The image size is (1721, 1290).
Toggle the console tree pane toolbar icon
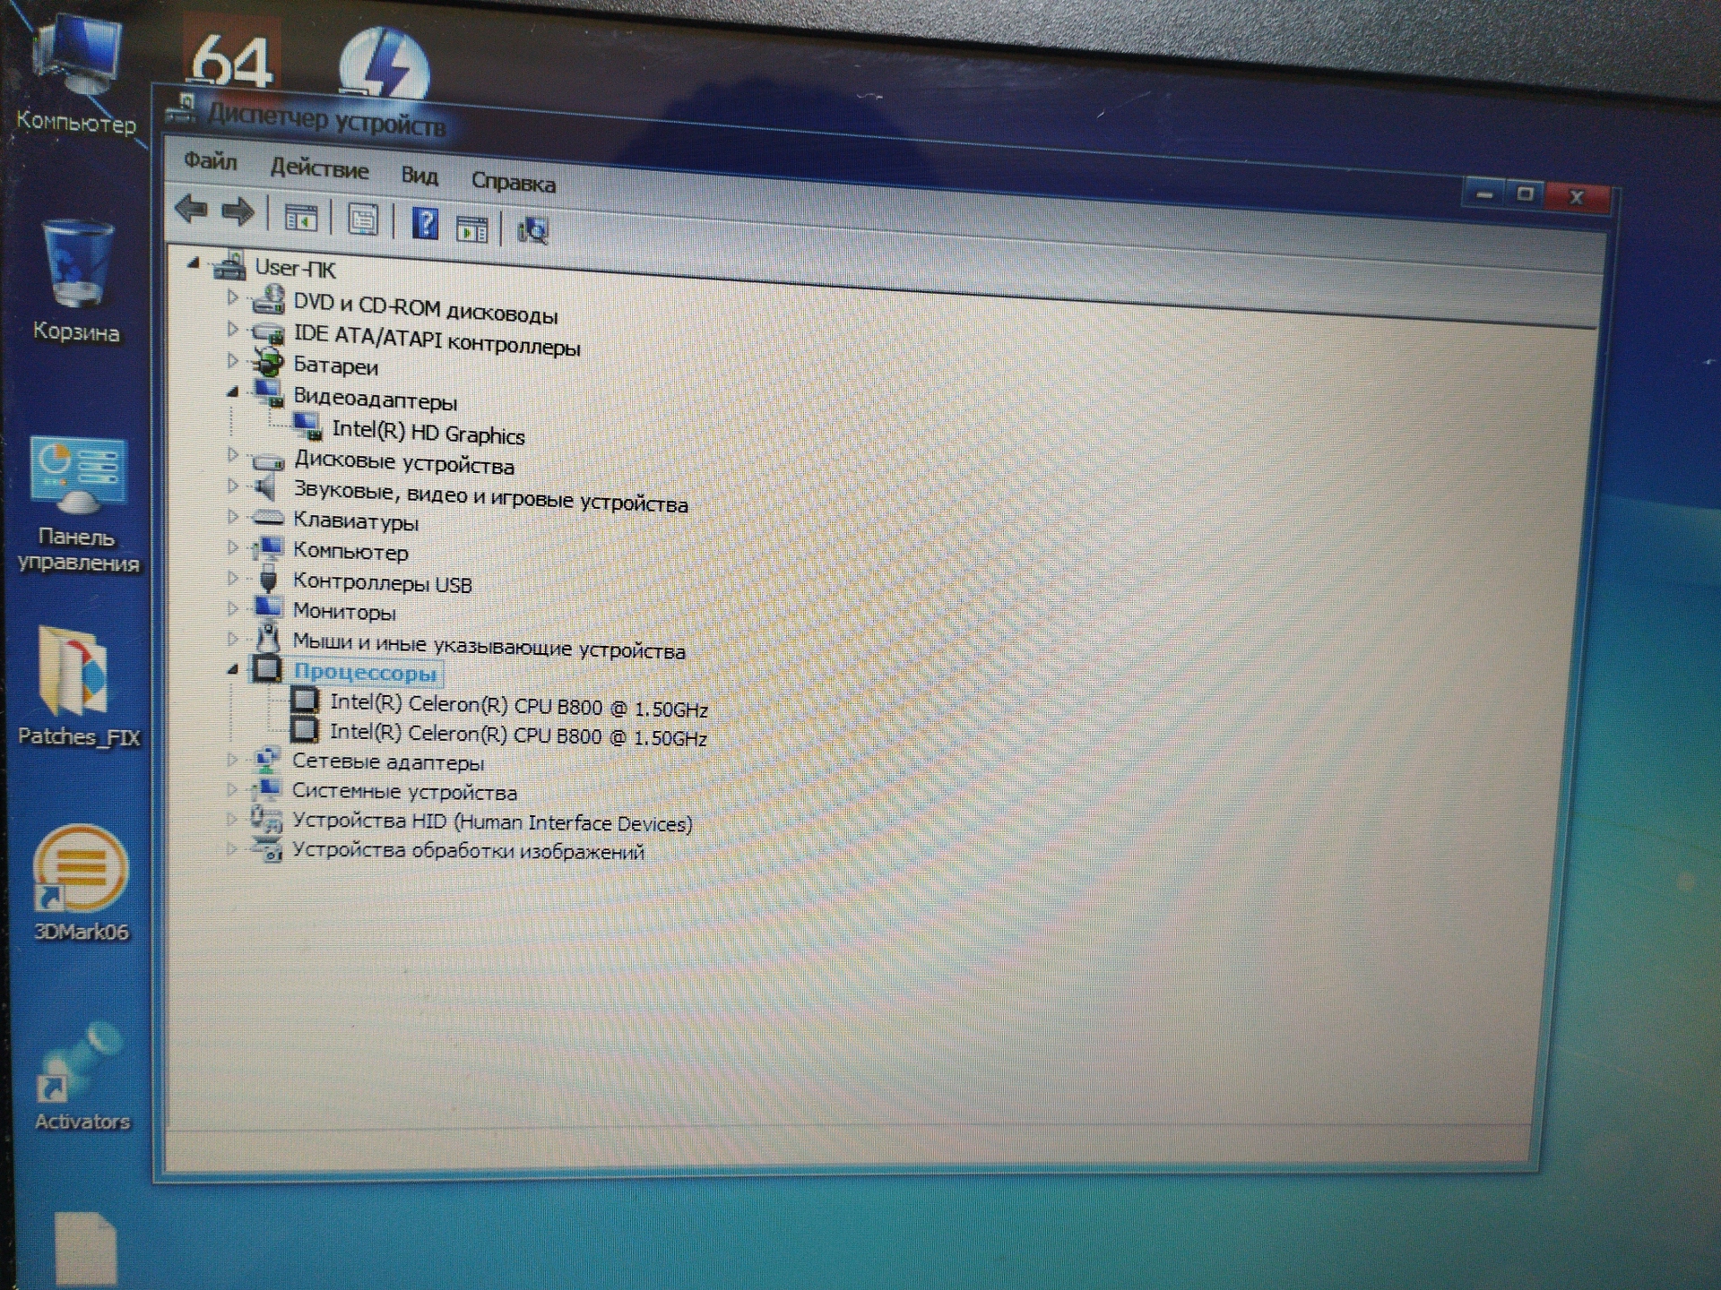point(301,217)
